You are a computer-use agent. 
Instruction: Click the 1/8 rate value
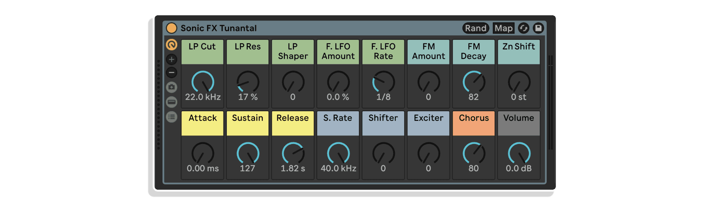tap(383, 97)
